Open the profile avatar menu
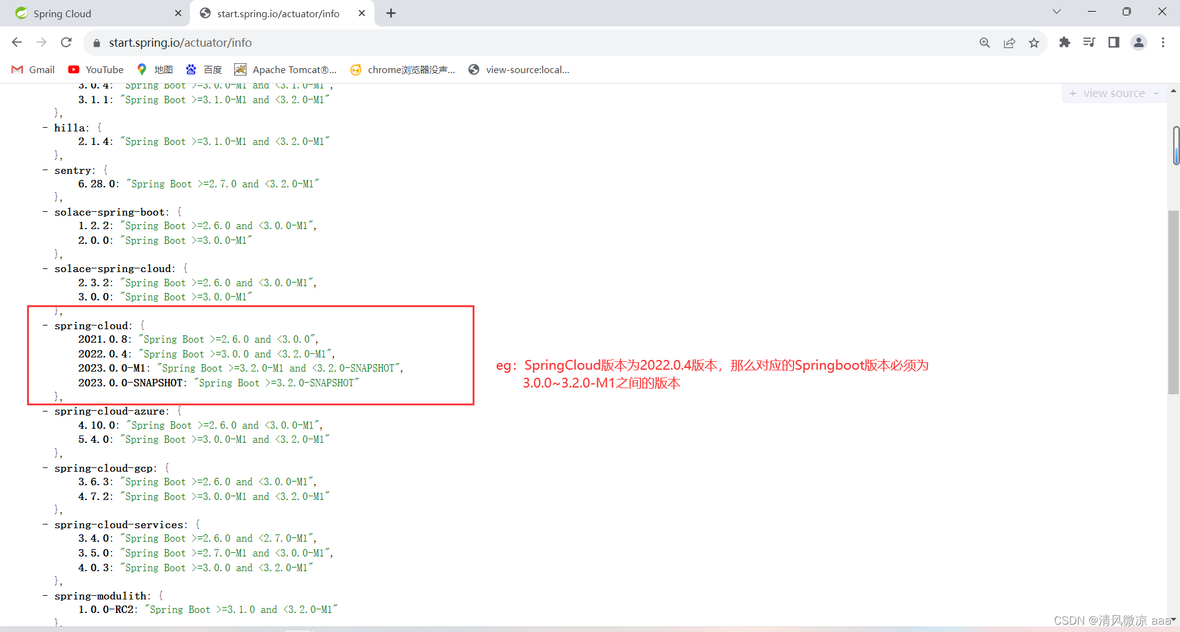Screen dimensions: 1180x632 [x=1138, y=42]
